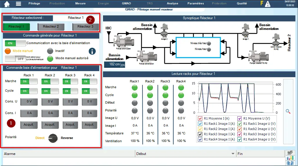Select Réacteur 3 button
This screenshot has height=166, width=298.
click(85, 27)
